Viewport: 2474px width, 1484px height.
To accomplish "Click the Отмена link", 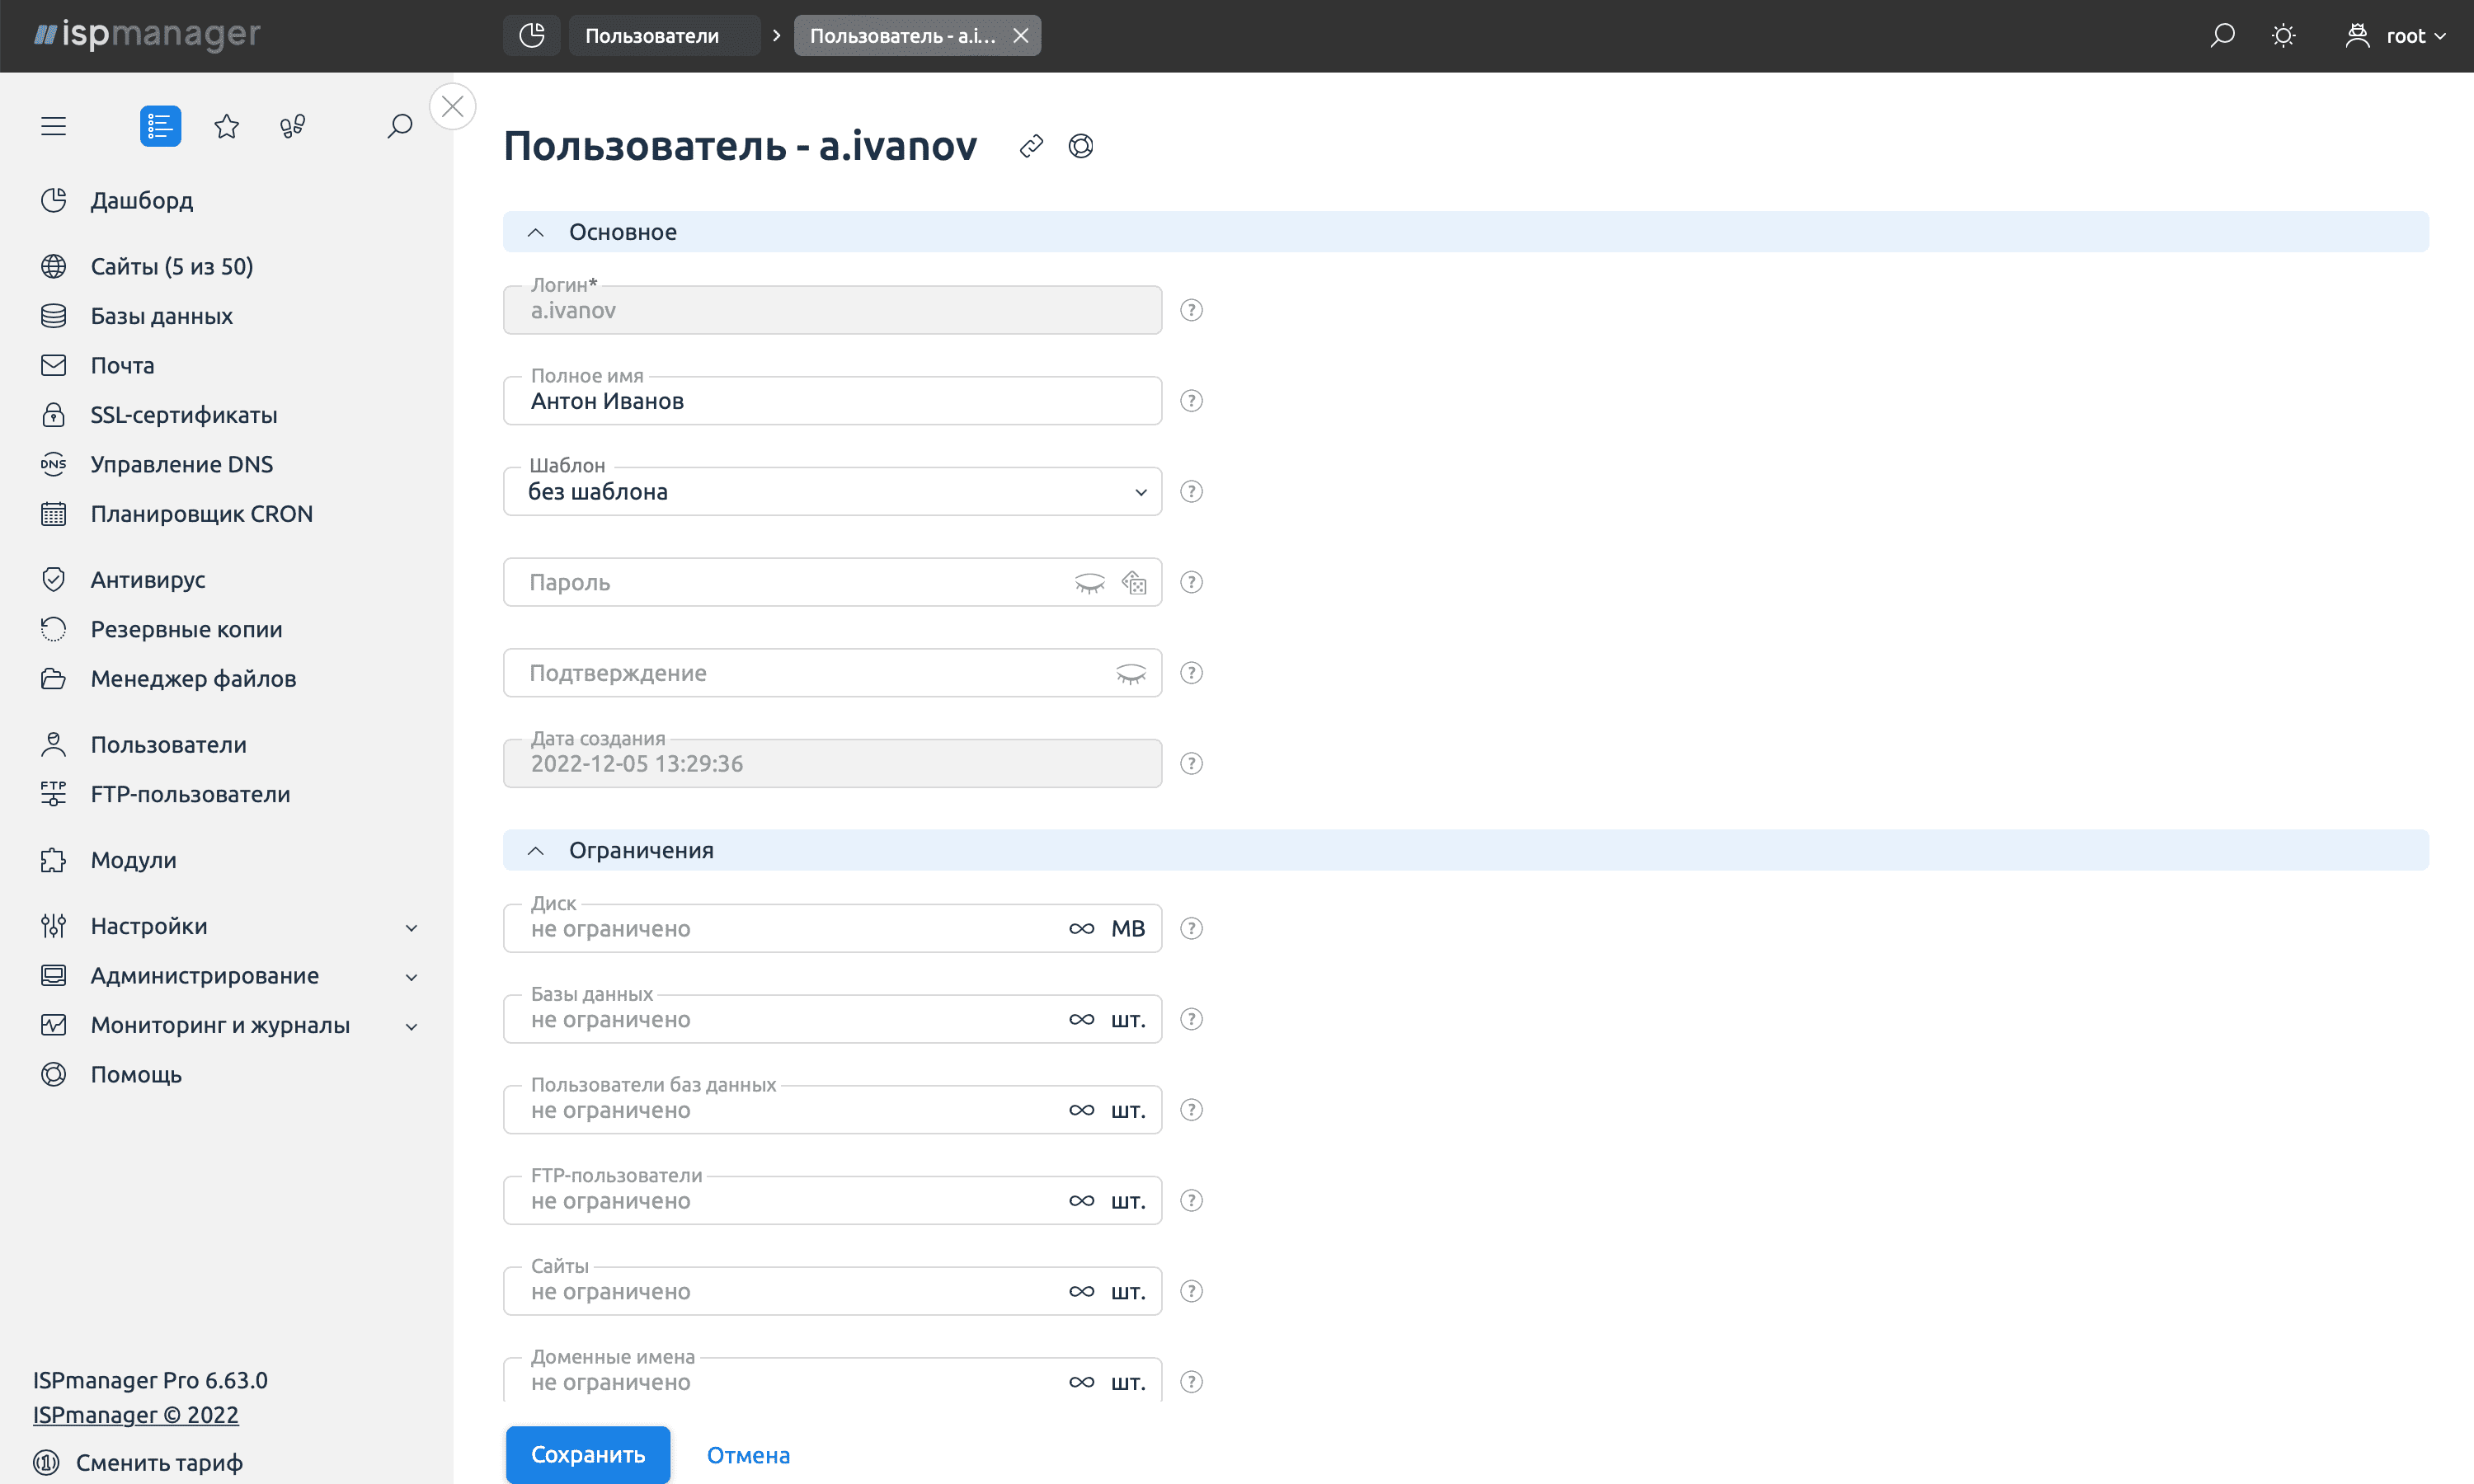I will click(x=748, y=1455).
